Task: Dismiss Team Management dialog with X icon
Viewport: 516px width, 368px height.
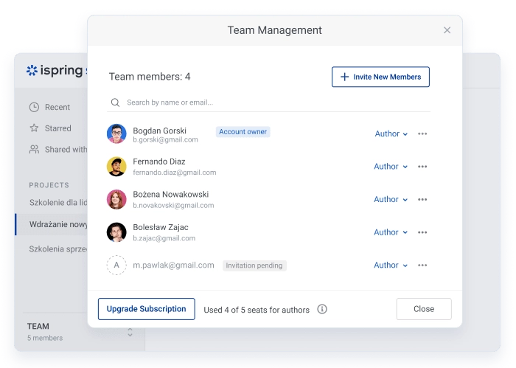Action: pos(447,30)
